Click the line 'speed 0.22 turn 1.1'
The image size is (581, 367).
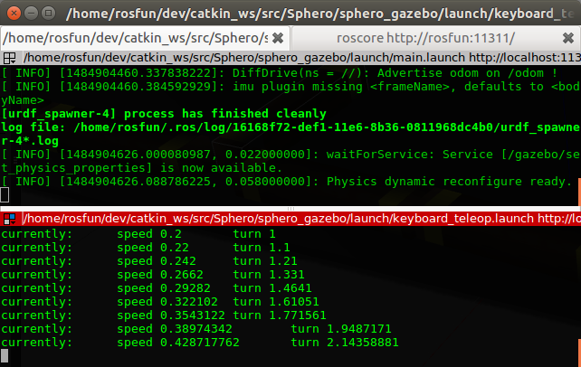click(146, 248)
